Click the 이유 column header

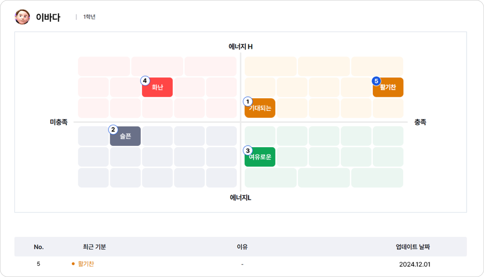[x=242, y=247]
